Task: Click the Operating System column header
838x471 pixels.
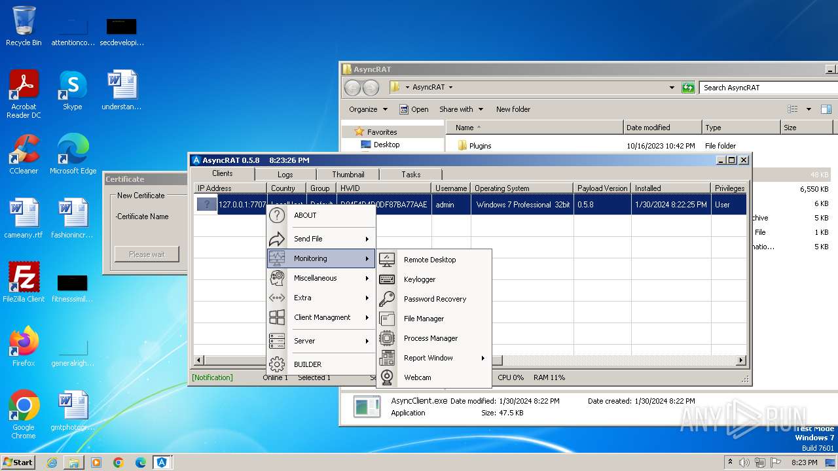Action: point(522,188)
